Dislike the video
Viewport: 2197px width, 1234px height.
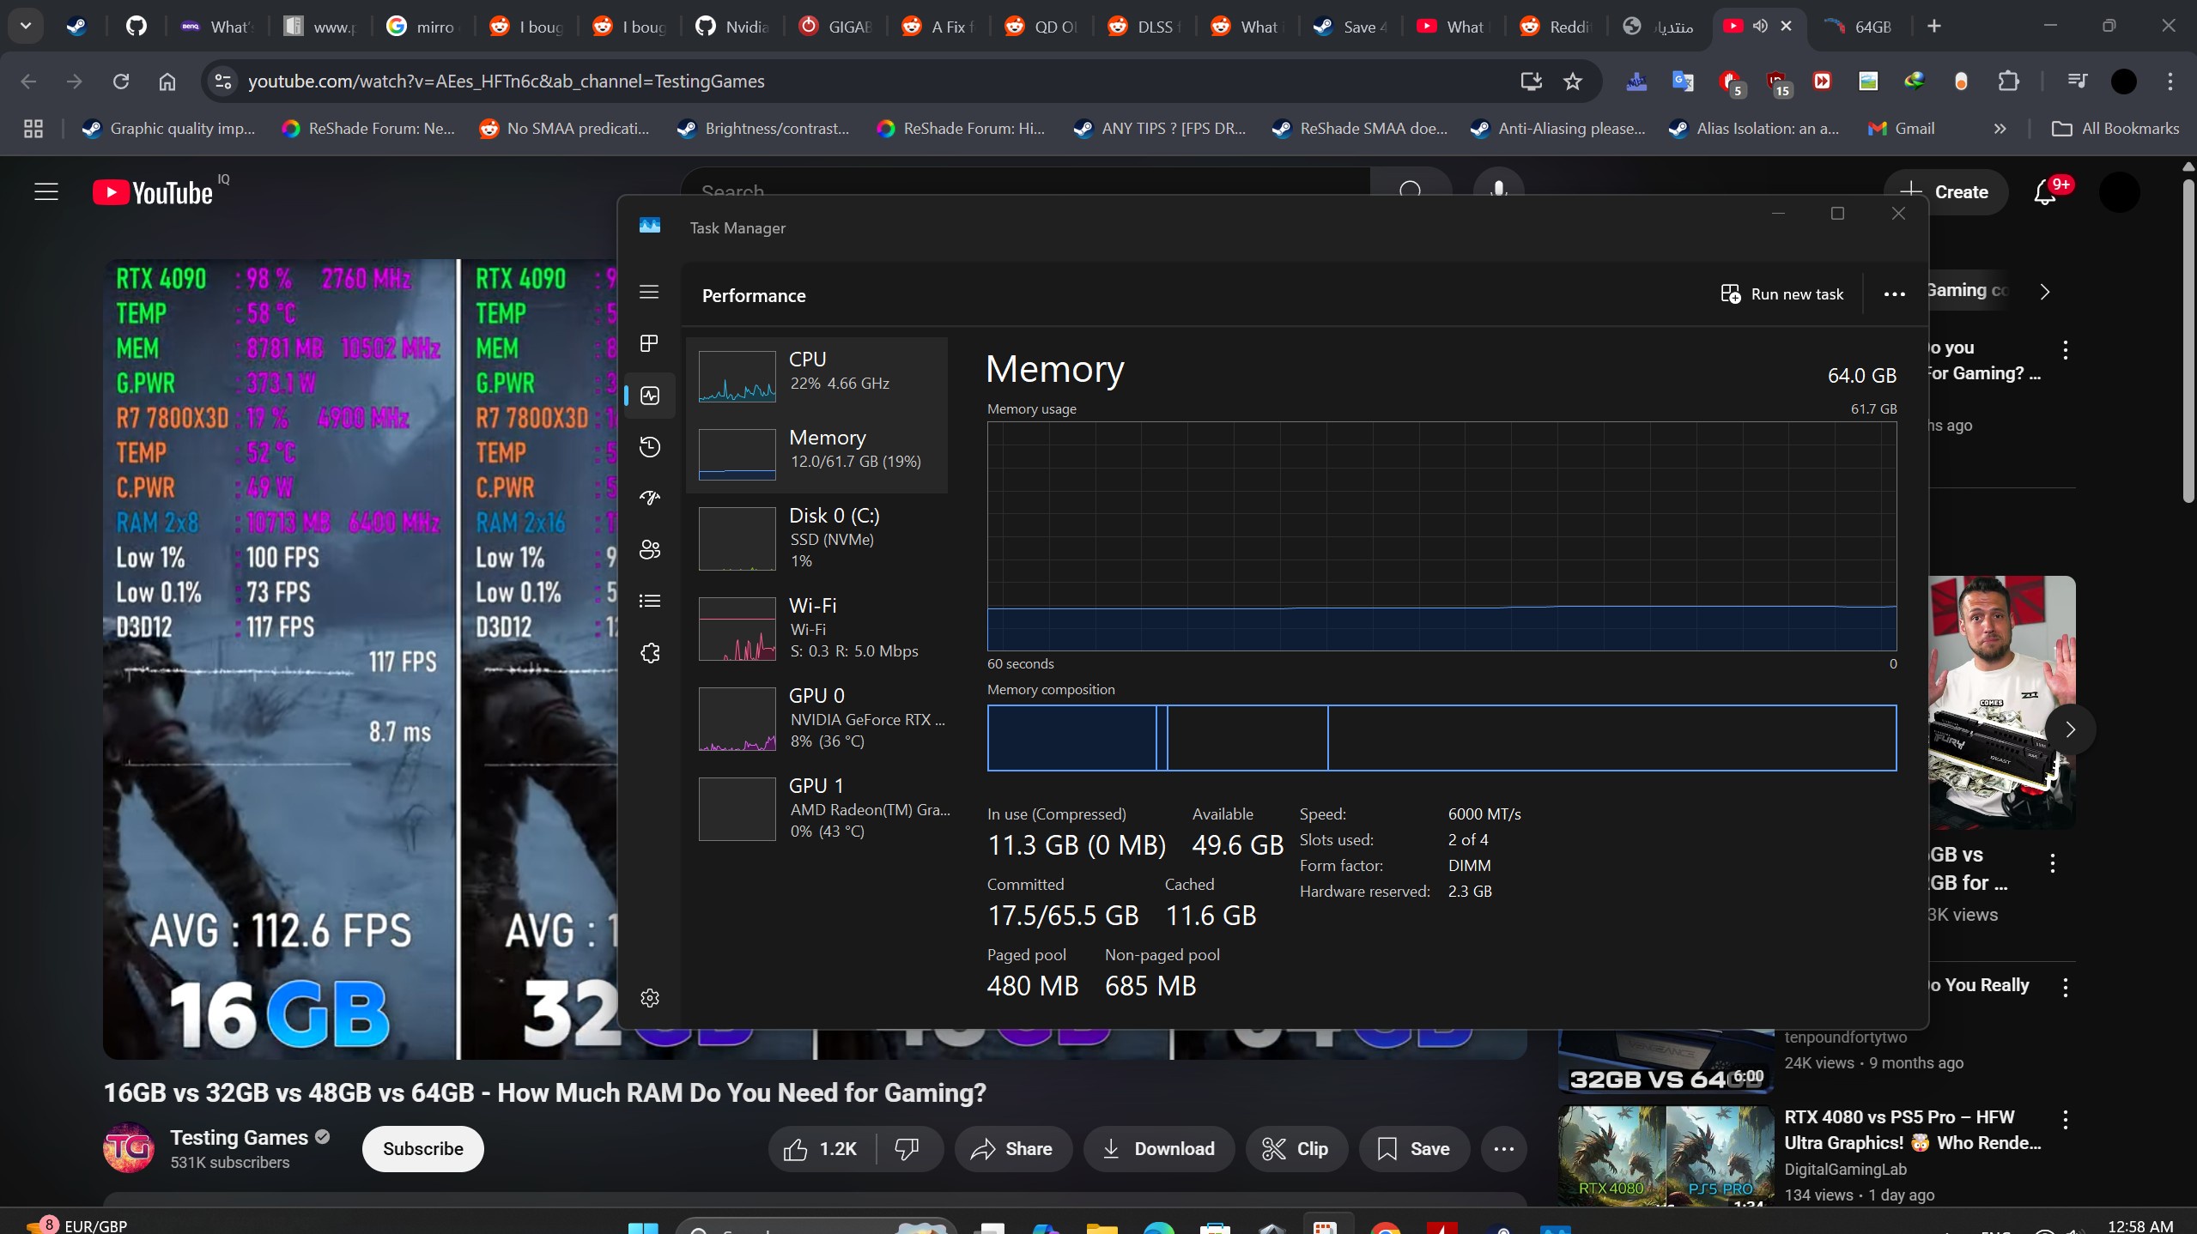pos(907,1149)
